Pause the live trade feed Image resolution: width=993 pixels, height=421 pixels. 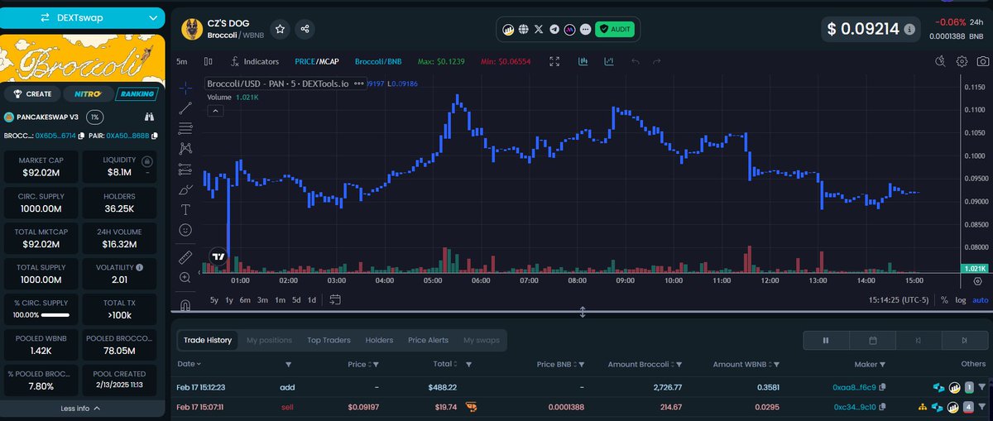click(826, 340)
